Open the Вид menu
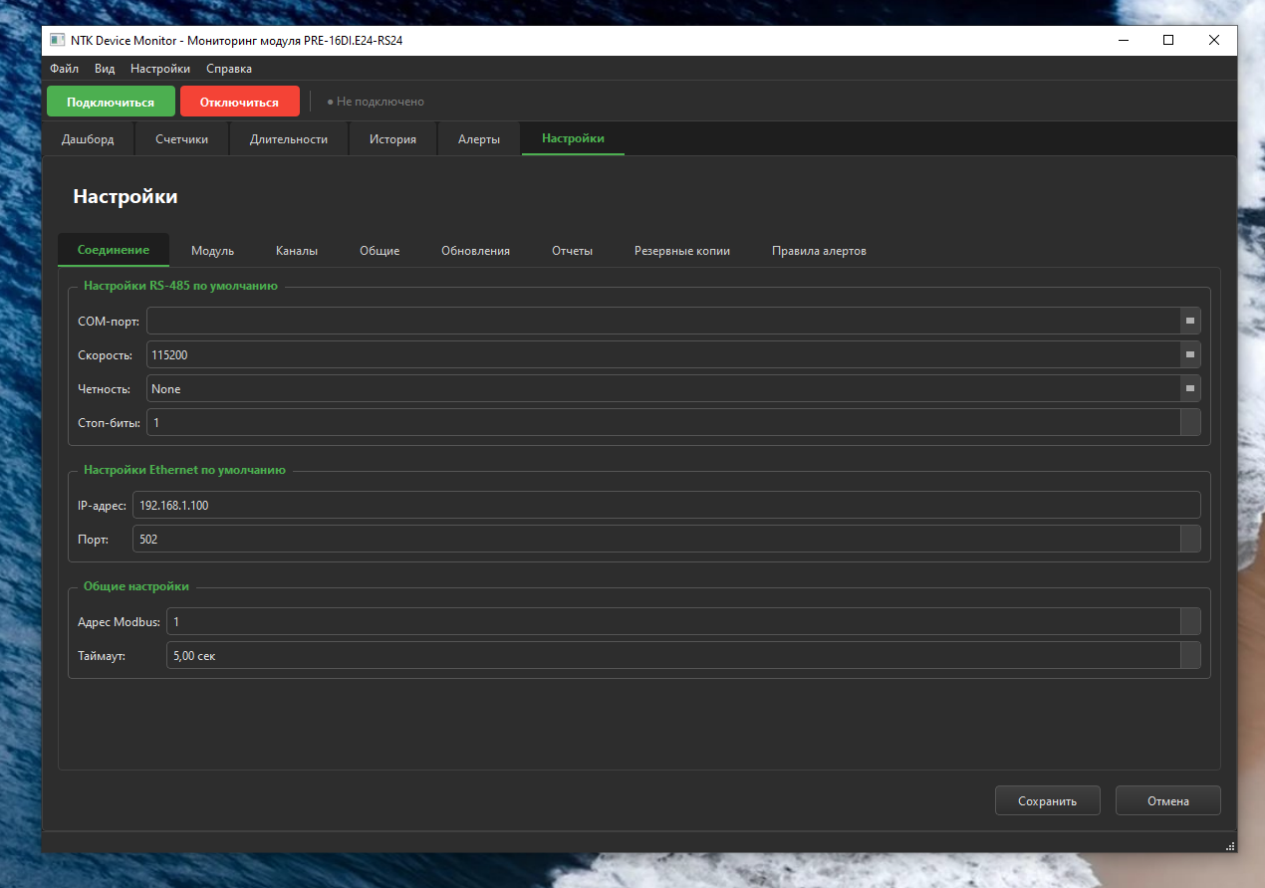Viewport: 1265px width, 888px height. [x=105, y=69]
